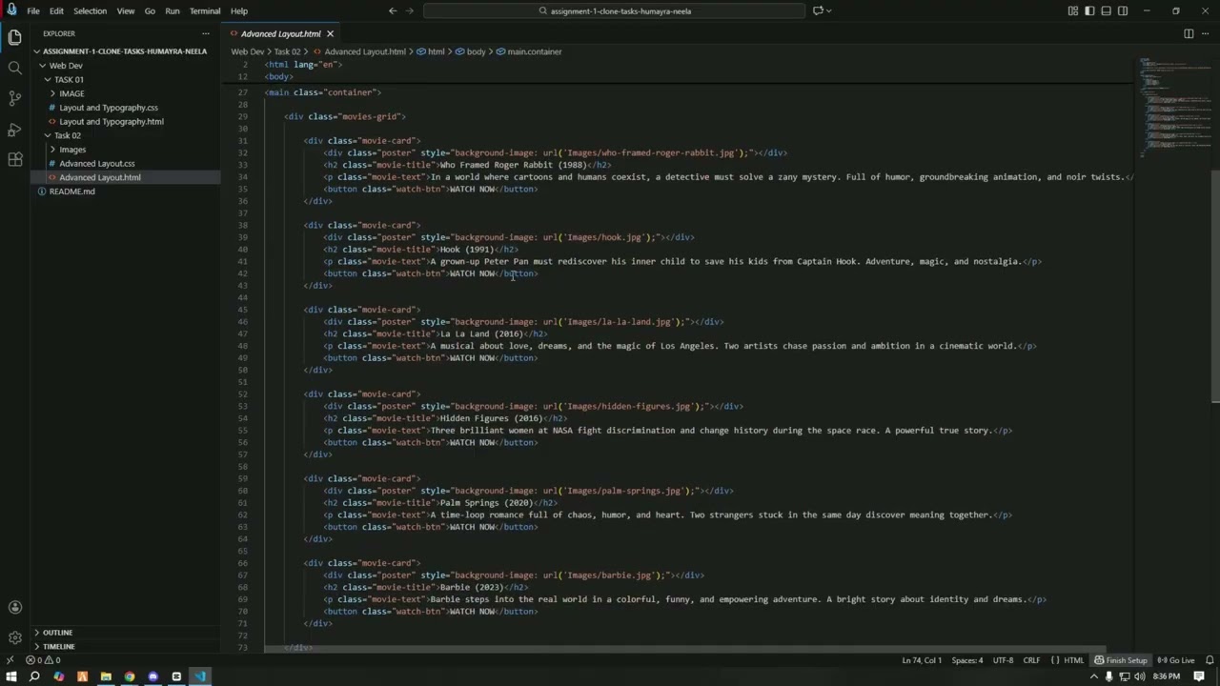The width and height of the screenshot is (1220, 686).
Task: Open the Windows Start menu
Action: (x=10, y=676)
